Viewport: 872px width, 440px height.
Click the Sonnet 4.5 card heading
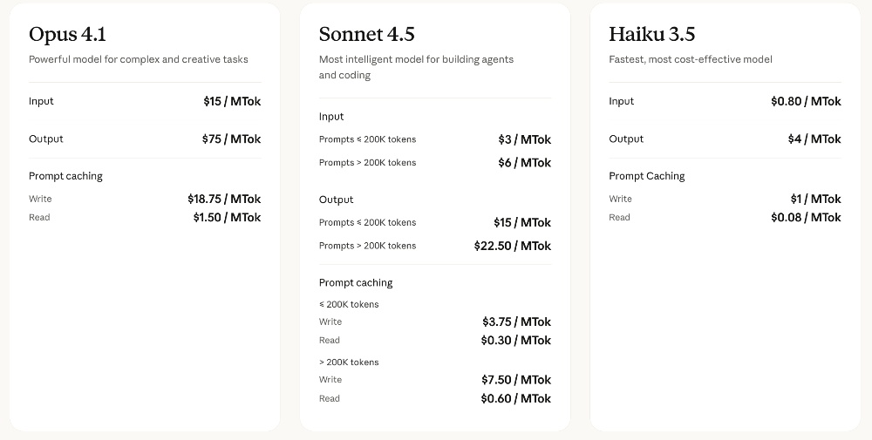[x=366, y=35]
